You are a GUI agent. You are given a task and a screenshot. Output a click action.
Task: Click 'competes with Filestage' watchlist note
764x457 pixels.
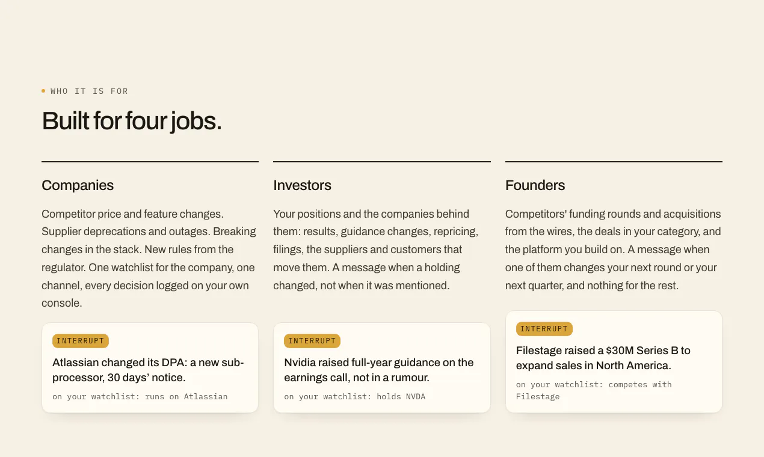tap(594, 390)
